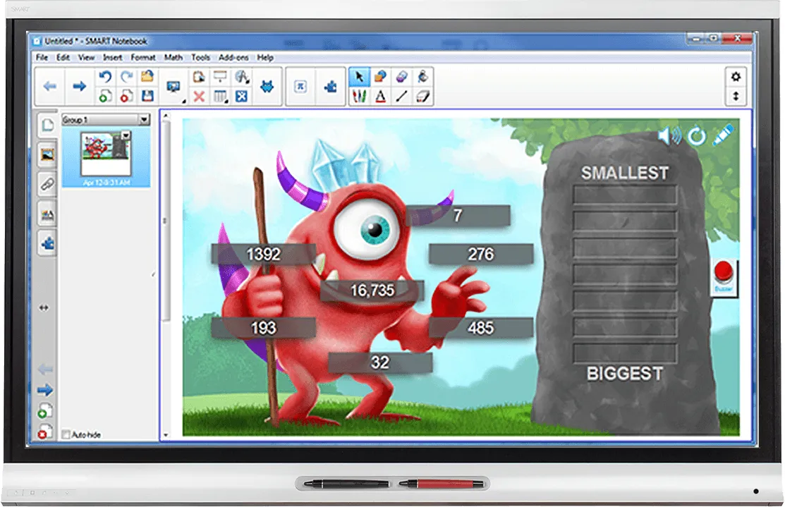Go to previous page using sidebar grey arrow
The image size is (785, 507).
click(x=45, y=369)
